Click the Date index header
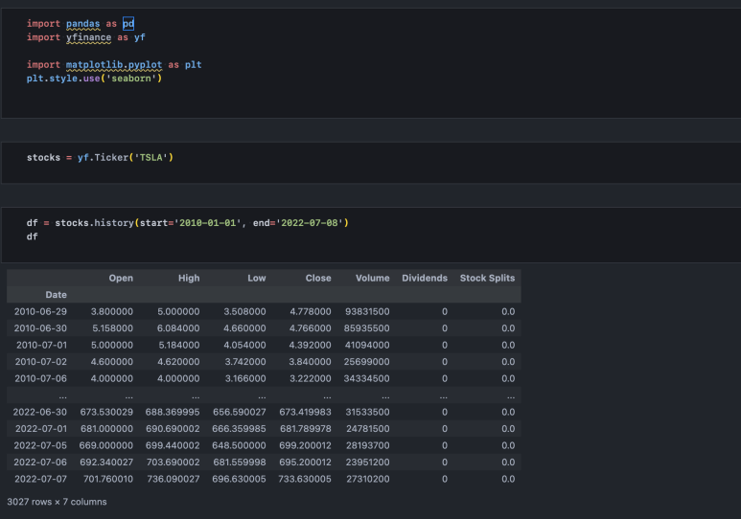 coord(57,295)
